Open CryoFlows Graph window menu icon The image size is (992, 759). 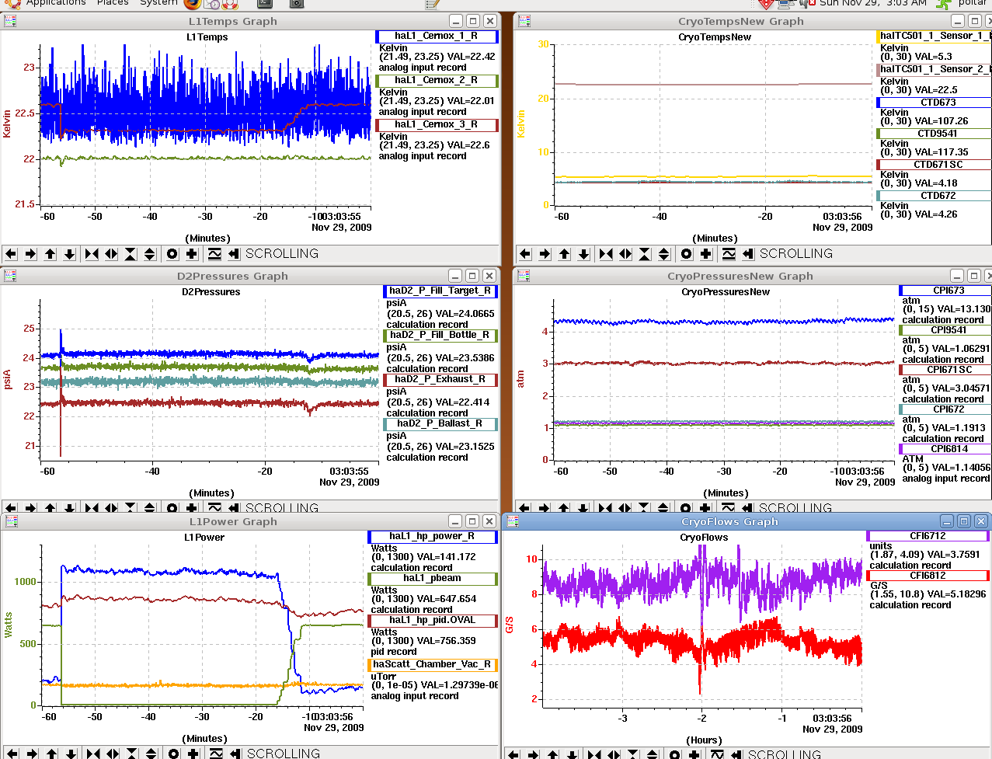pos(513,521)
